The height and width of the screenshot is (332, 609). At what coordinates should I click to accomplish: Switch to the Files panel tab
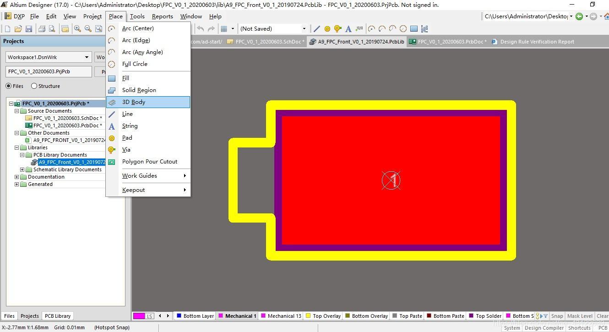click(9, 316)
